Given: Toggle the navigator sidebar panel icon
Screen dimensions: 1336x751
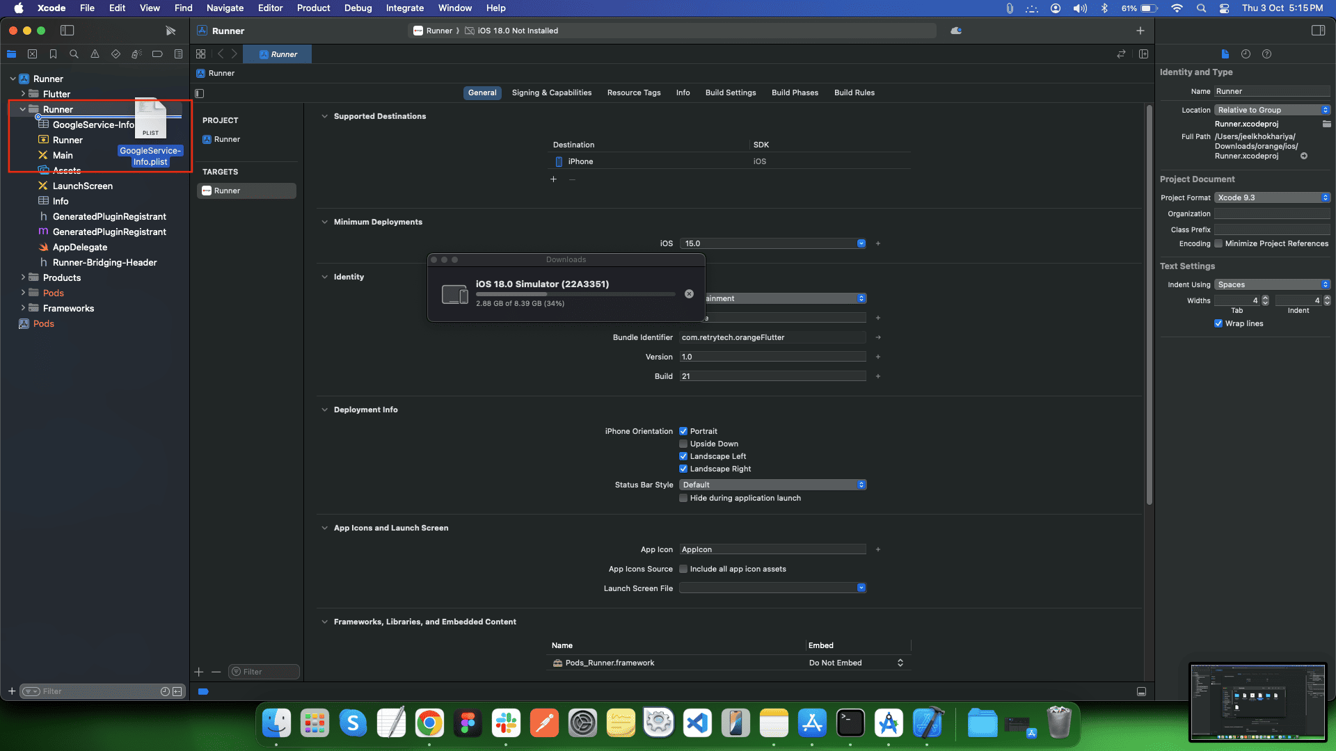Looking at the screenshot, I should [67, 31].
